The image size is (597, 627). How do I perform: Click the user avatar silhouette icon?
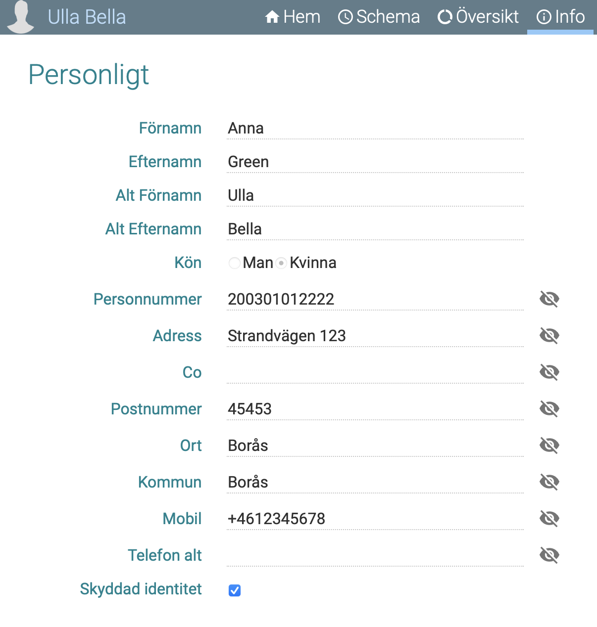21,17
